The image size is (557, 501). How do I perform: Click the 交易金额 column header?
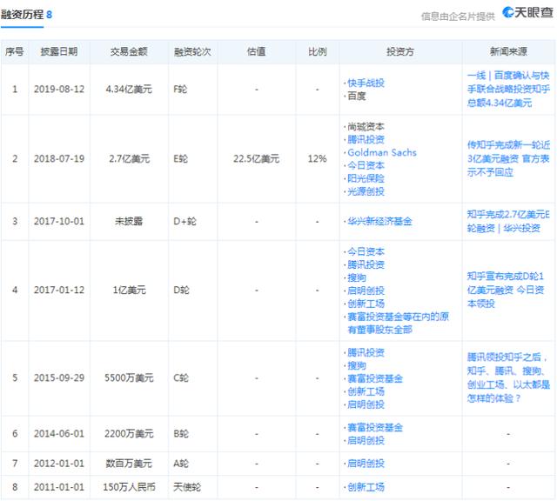[x=129, y=52]
